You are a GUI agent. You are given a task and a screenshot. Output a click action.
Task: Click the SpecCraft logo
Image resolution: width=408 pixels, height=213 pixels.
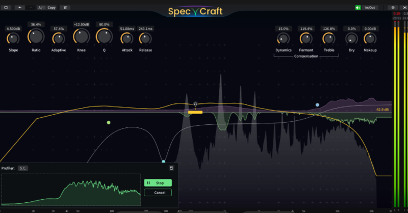[195, 11]
